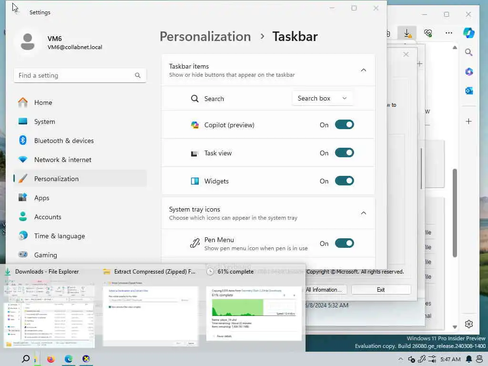This screenshot has width=488, height=366.
Task: Select the 61% complete copy preview
Action: point(254,314)
